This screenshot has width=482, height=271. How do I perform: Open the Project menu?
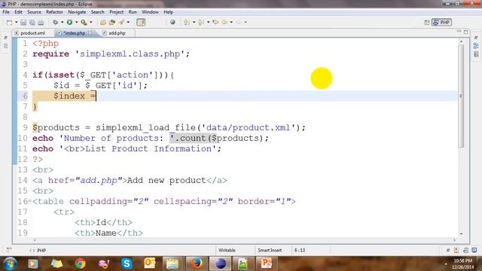pos(116,12)
